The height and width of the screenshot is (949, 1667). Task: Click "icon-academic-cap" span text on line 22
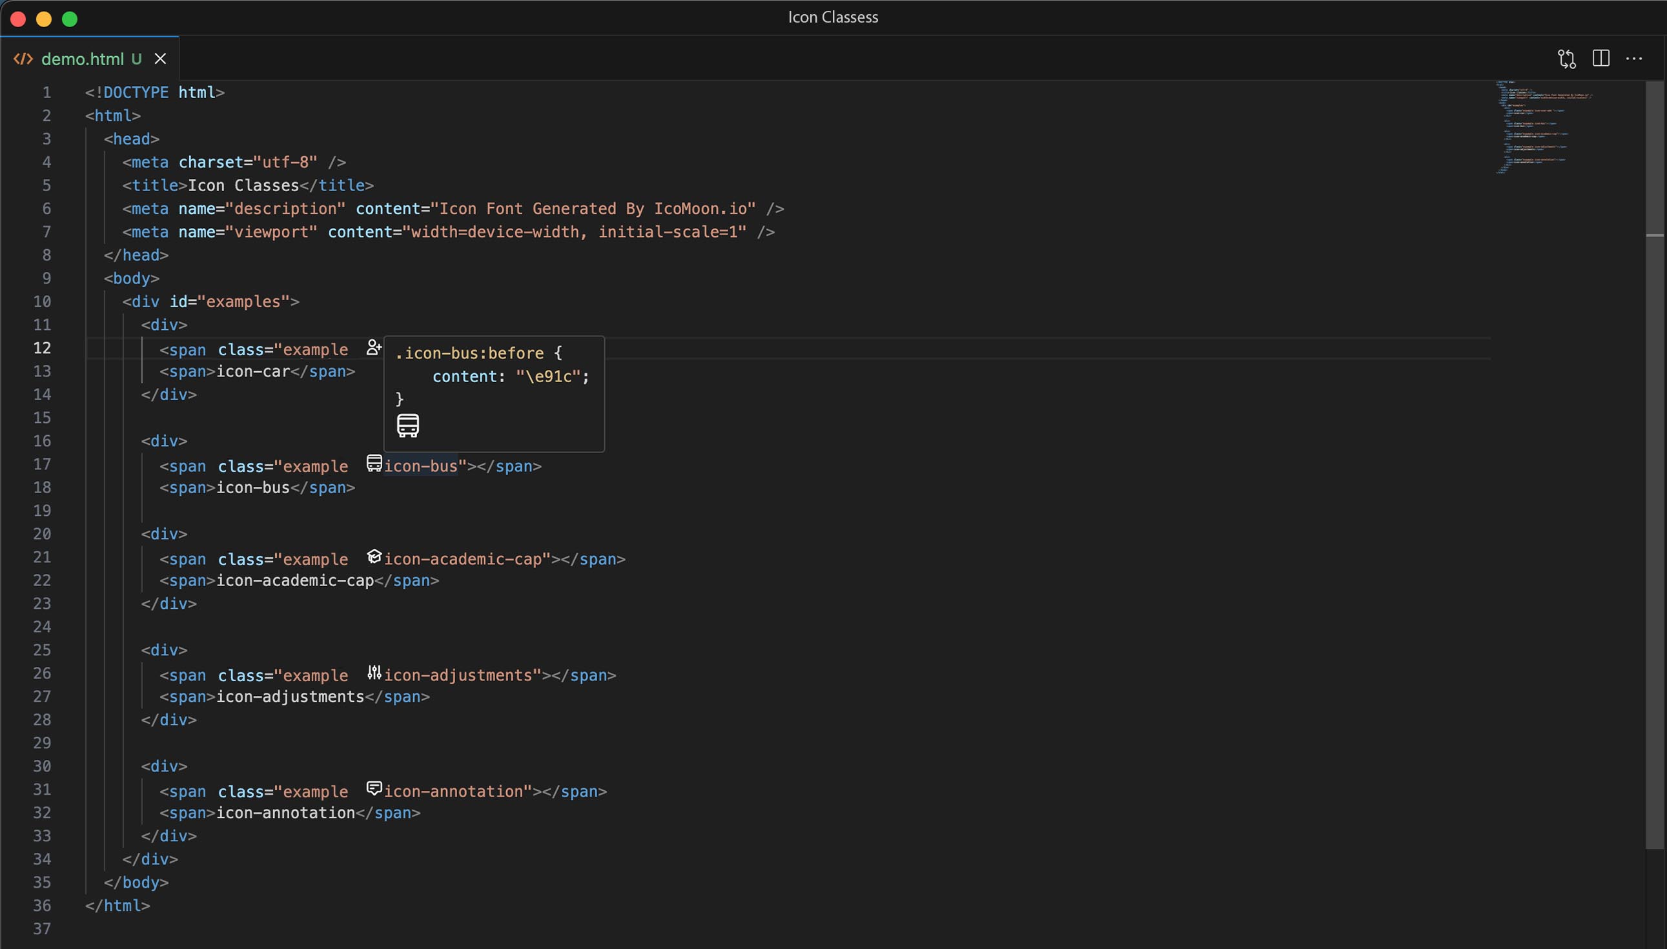click(295, 581)
